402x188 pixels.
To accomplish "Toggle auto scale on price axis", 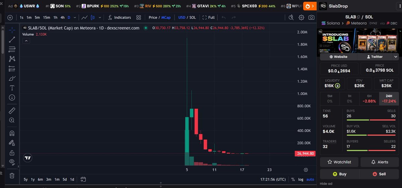I will pos(310,179).
